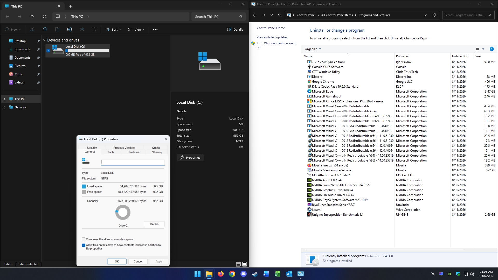This screenshot has width=498, height=280.
Task: Open the New dropdown in File Explorer
Action: 13,30
